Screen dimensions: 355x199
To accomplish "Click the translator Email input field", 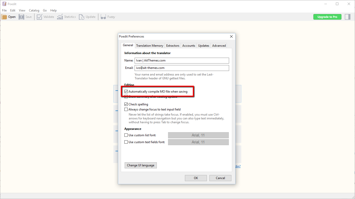I will pyautogui.click(x=182, y=68).
